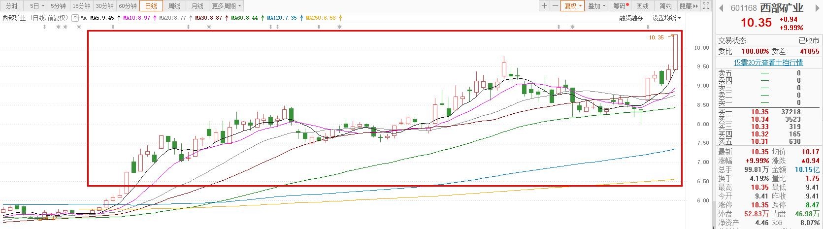The image size is (823, 229).
Task: Switch to the 分时 intraday tab
Action: click(x=12, y=6)
